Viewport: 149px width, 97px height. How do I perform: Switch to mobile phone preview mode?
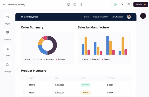(x=81, y=4)
